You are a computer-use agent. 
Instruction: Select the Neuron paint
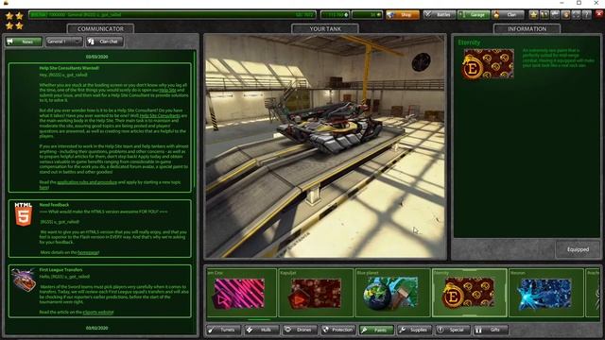pyautogui.click(x=546, y=293)
